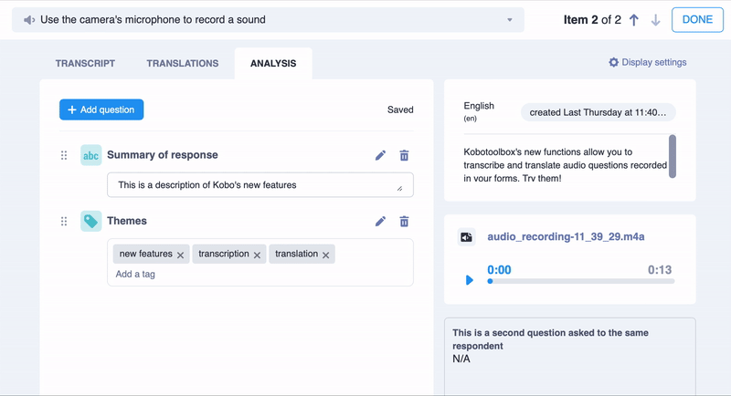This screenshot has width=731, height=396.
Task: Click the Add question button
Action: [x=101, y=109]
